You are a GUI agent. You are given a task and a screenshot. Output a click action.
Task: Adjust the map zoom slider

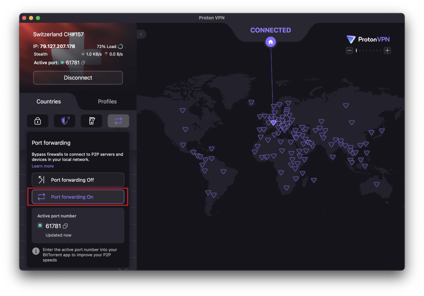pos(368,51)
